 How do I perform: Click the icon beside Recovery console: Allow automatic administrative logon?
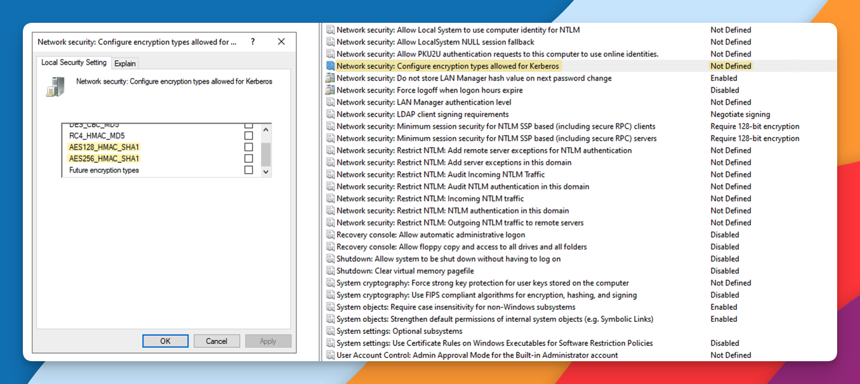(x=331, y=234)
